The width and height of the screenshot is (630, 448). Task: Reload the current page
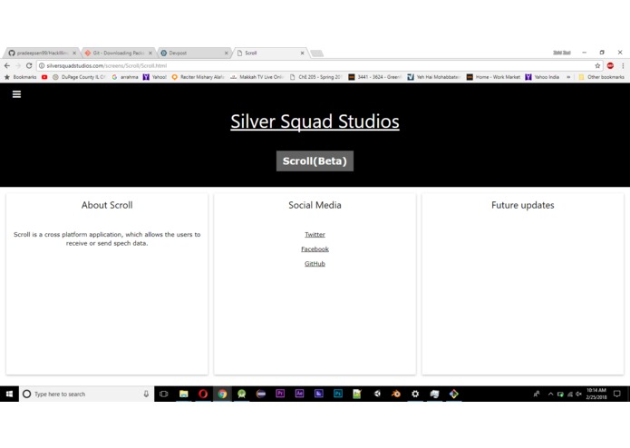[29, 65]
